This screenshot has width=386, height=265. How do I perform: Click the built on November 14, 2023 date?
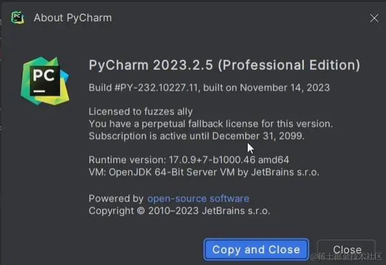(x=266, y=88)
